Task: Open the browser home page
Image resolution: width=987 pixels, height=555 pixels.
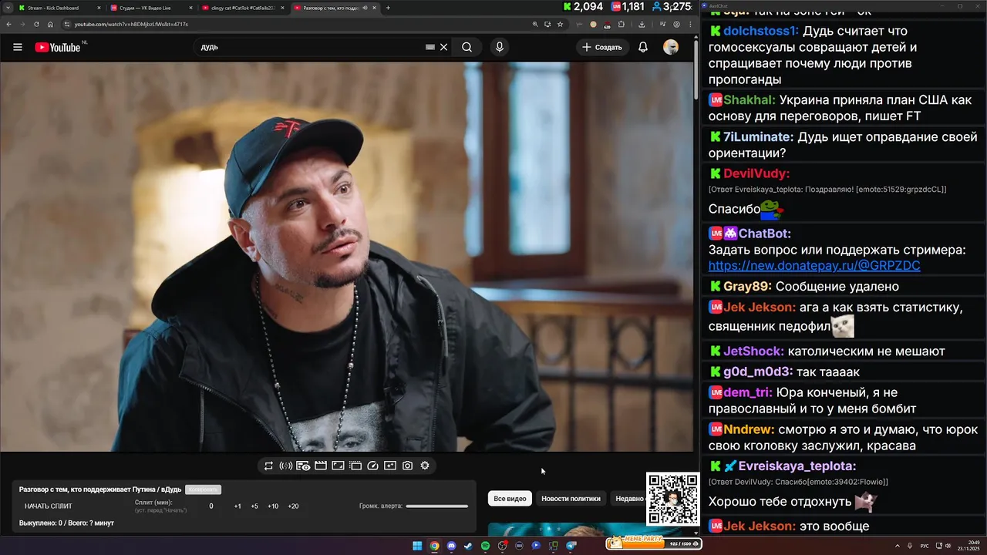Action: pos(49,24)
